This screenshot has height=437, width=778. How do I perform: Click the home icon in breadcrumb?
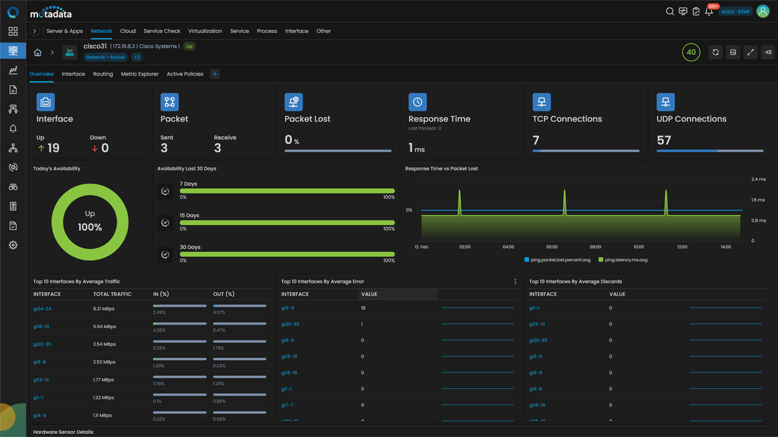pos(37,52)
